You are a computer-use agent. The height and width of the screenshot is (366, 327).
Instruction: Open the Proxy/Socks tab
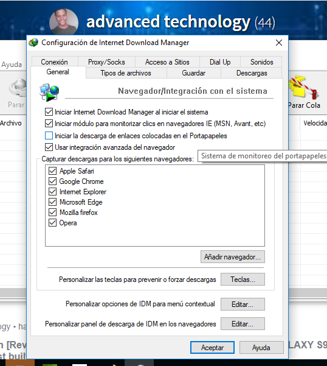(106, 62)
